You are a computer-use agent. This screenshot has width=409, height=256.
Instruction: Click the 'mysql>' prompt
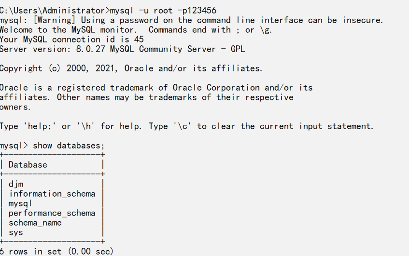14,146
